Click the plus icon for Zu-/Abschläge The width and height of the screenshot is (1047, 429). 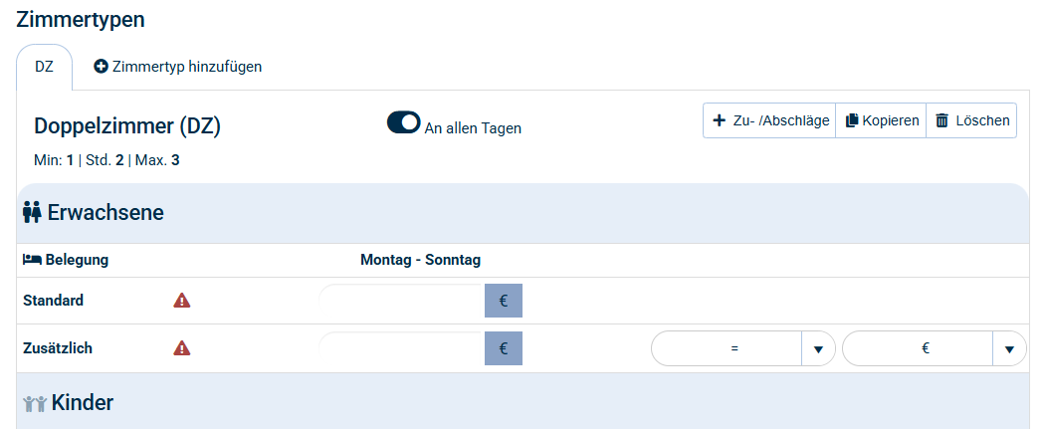point(720,121)
